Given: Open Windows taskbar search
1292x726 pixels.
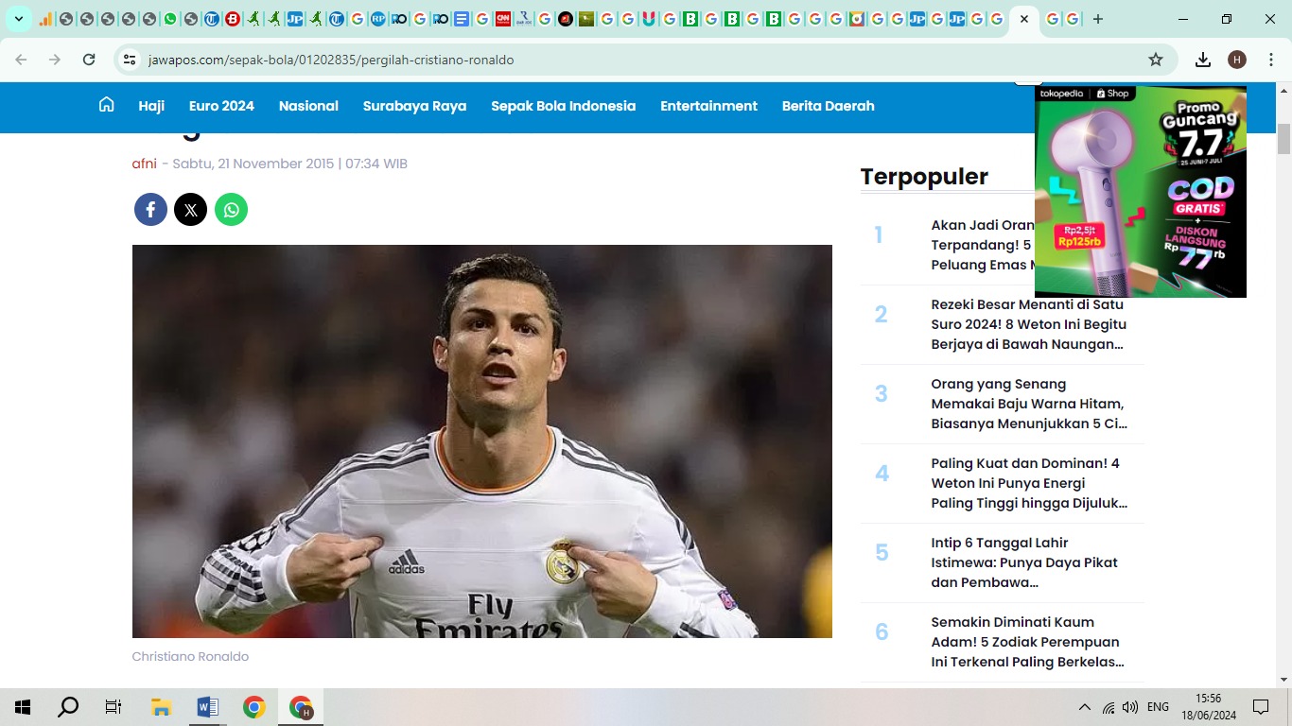Looking at the screenshot, I should 68,707.
